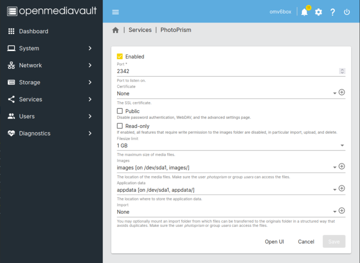Open the Filesize limit dropdown
Image resolution: width=360 pixels, height=263 pixels.
click(230, 145)
